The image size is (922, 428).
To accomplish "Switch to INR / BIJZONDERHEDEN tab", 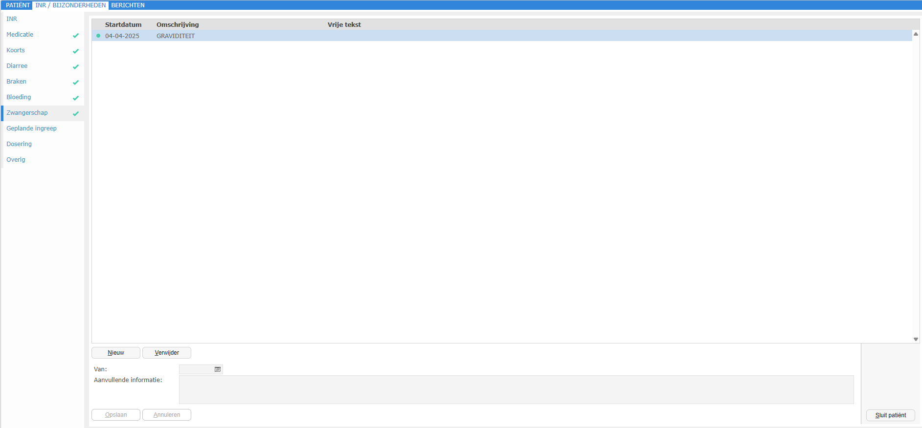I will point(70,5).
